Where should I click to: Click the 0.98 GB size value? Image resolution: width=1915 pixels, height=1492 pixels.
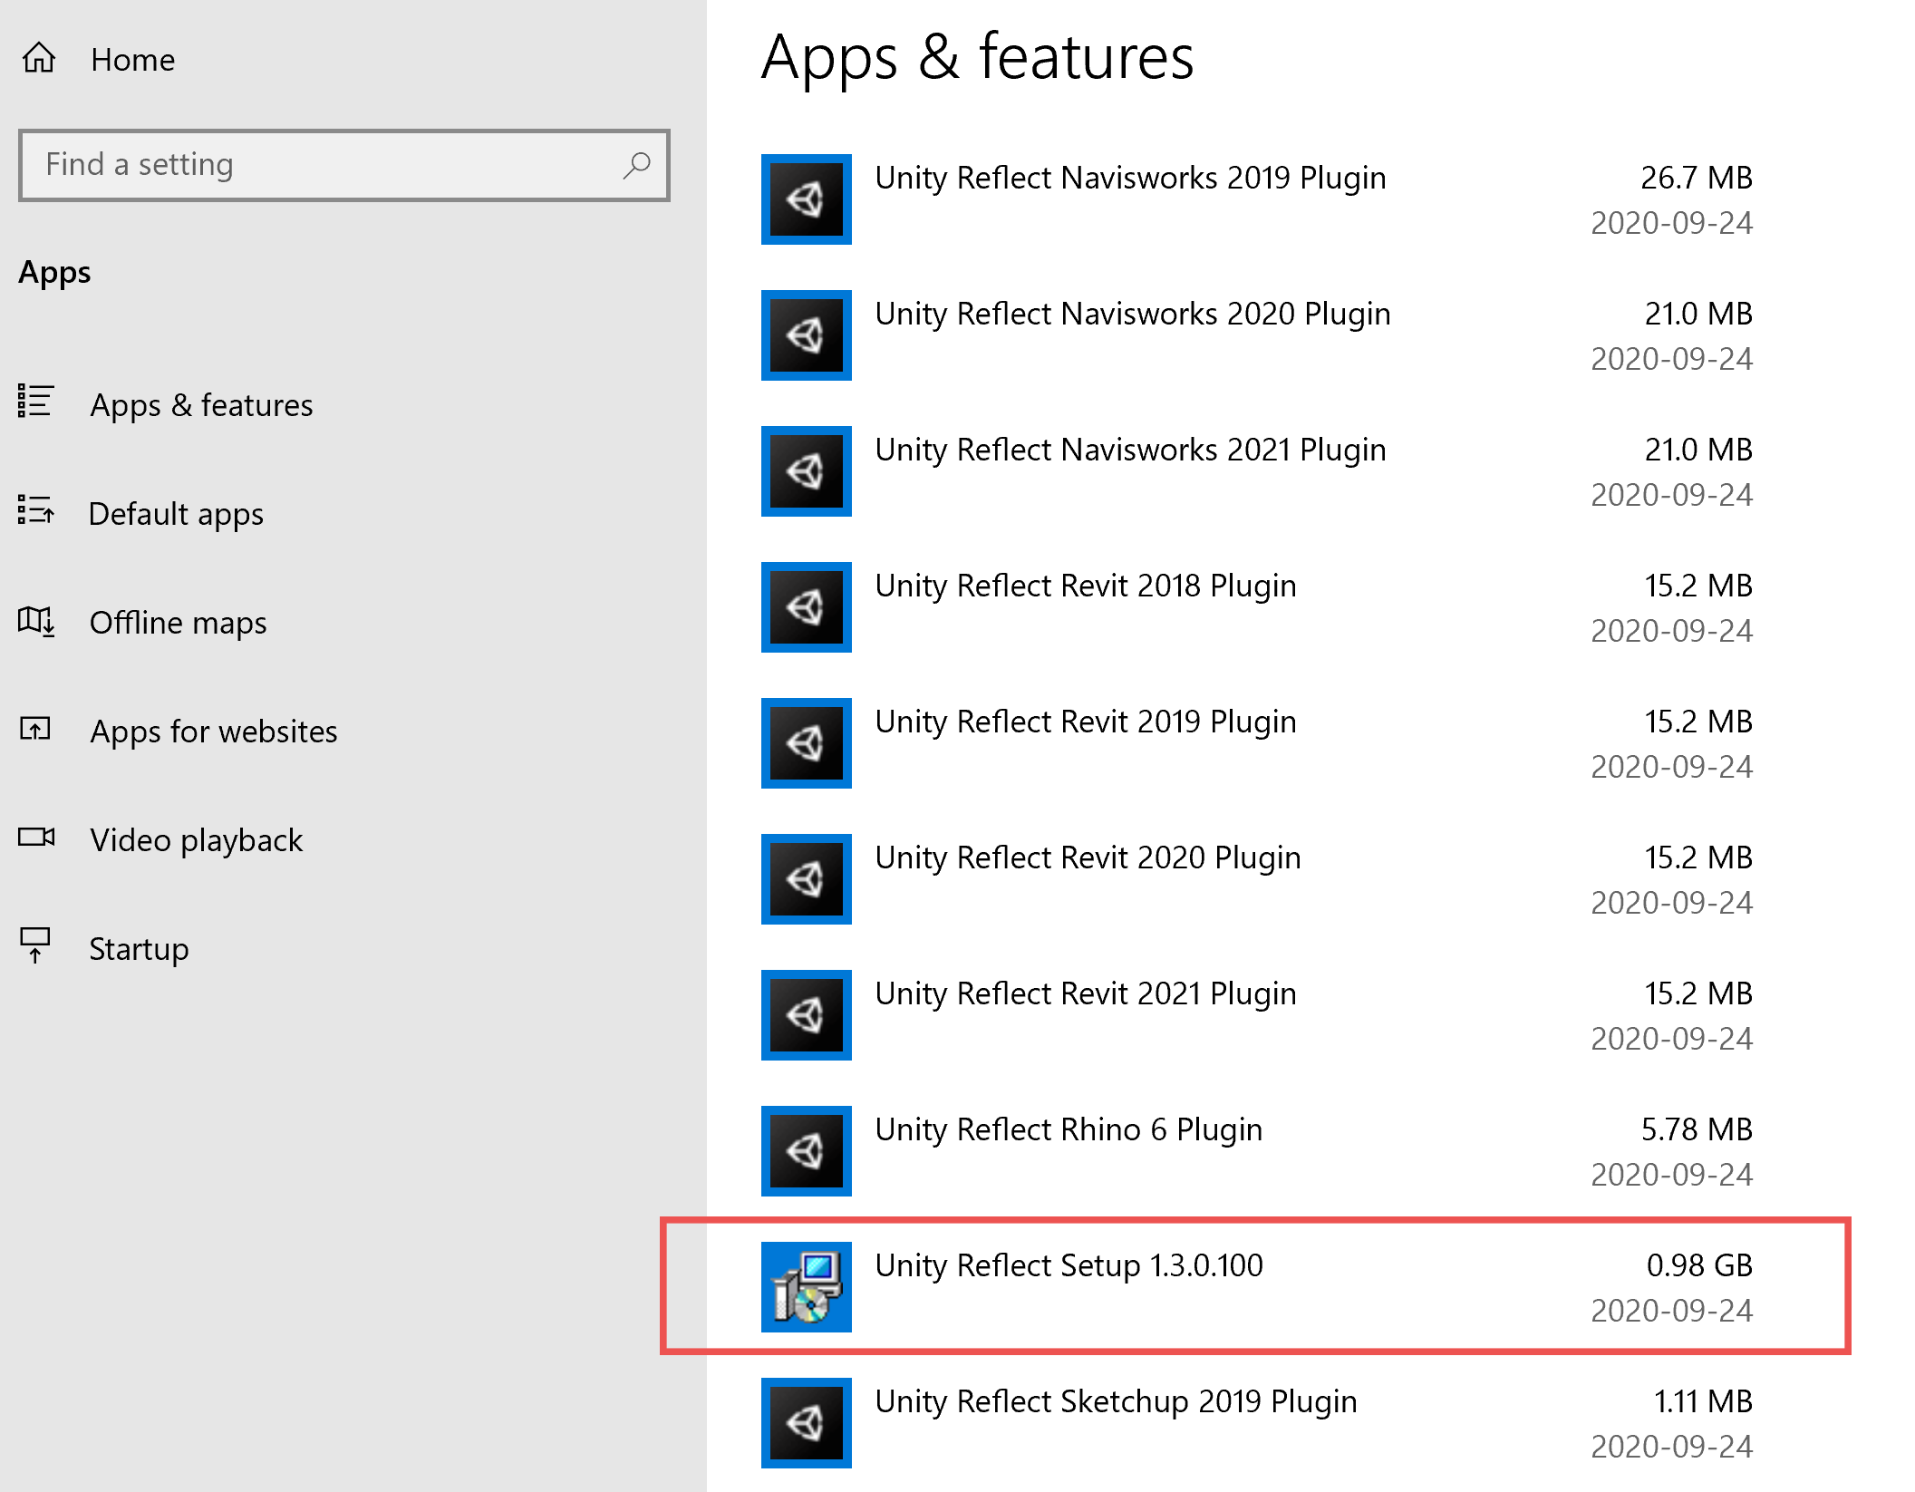(x=1699, y=1265)
